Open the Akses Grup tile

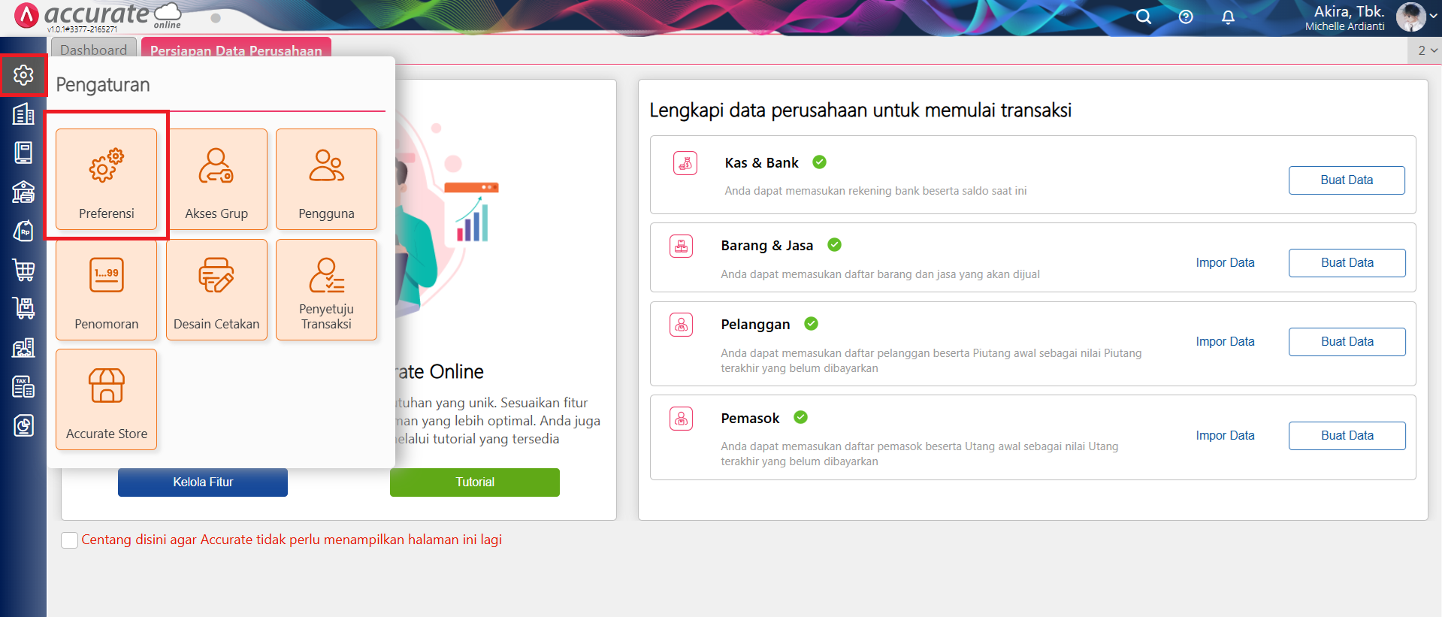tap(216, 179)
